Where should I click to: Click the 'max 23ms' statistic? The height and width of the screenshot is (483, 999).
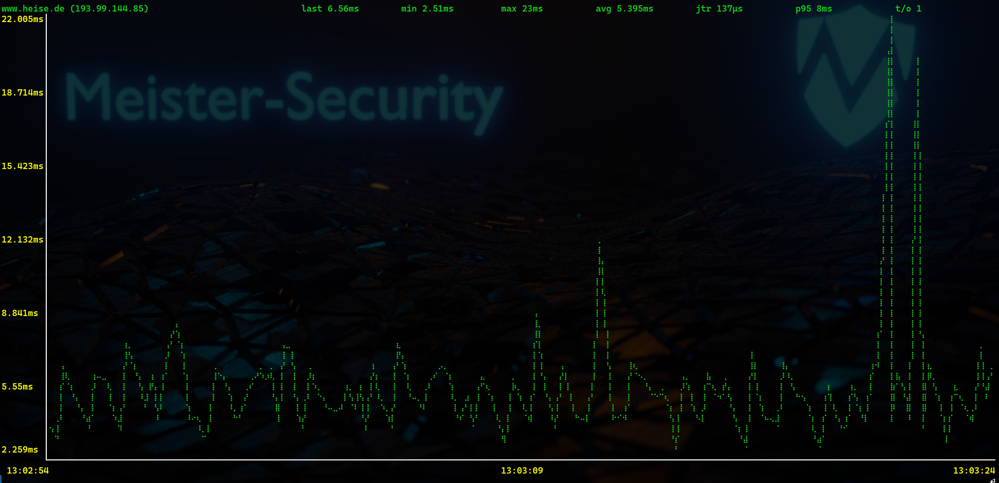[522, 9]
